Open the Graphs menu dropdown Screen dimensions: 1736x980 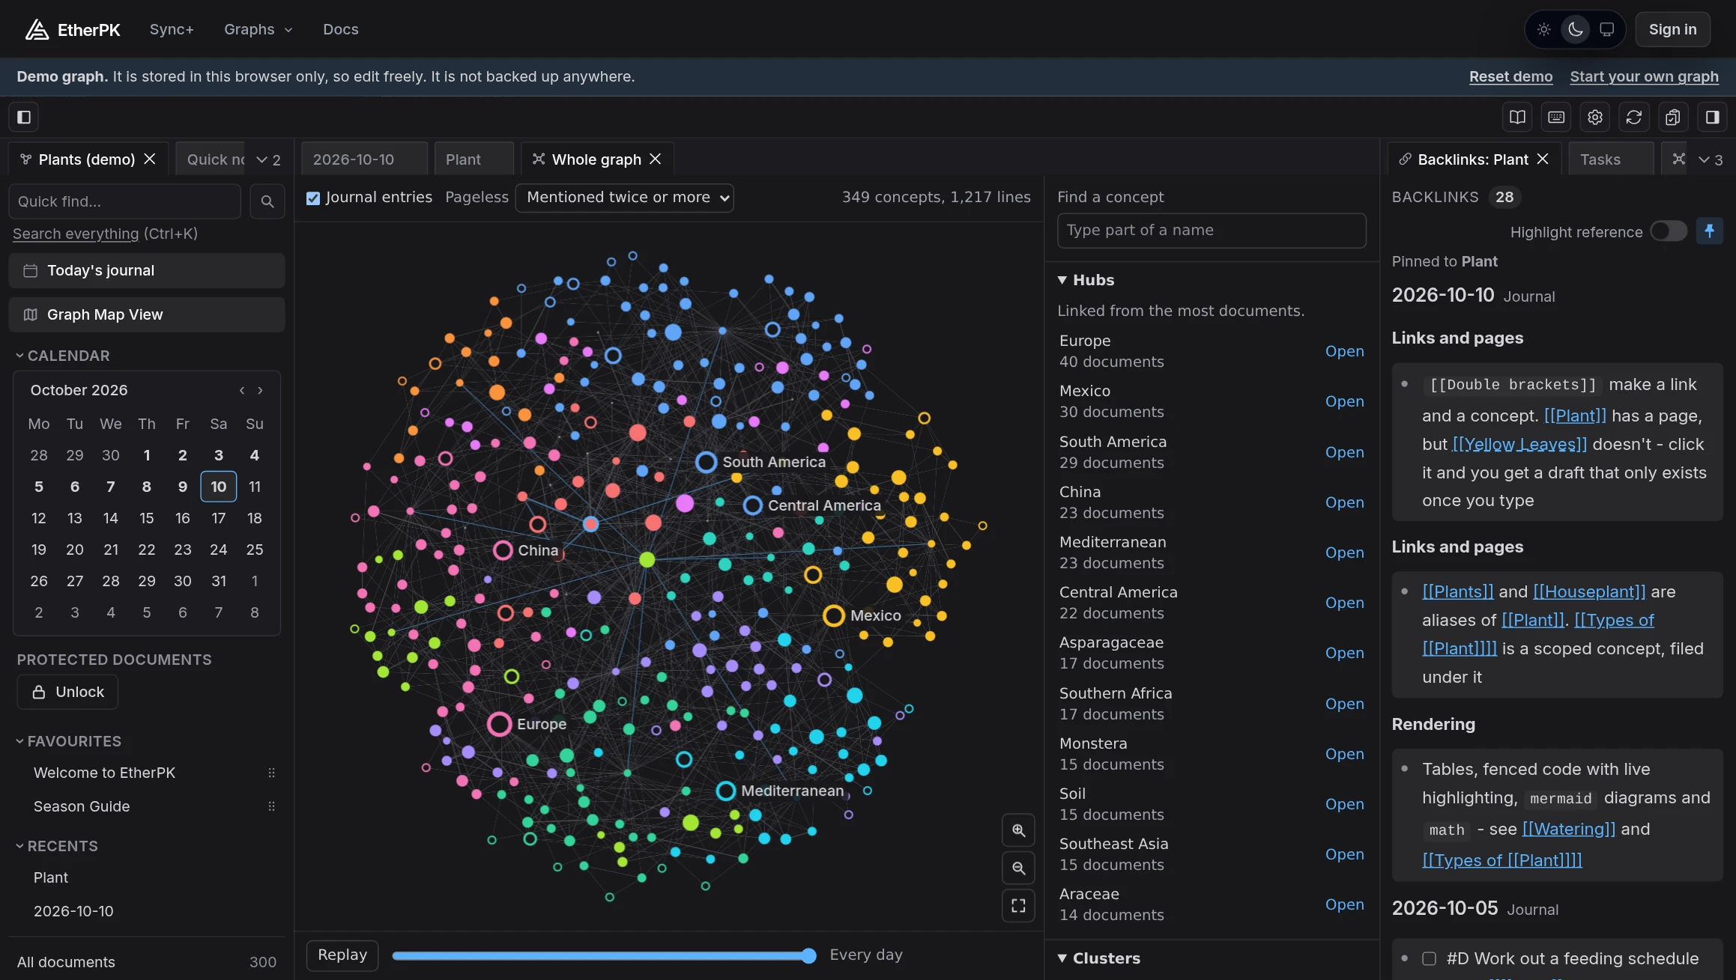click(258, 29)
